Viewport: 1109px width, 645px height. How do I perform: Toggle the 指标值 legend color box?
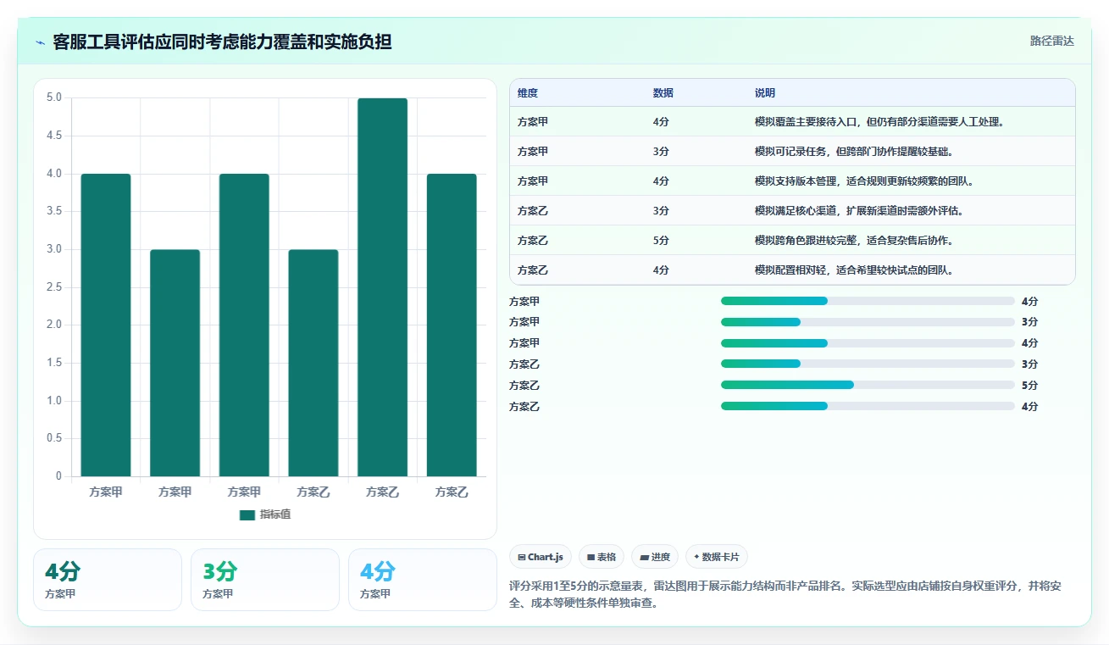tap(247, 514)
